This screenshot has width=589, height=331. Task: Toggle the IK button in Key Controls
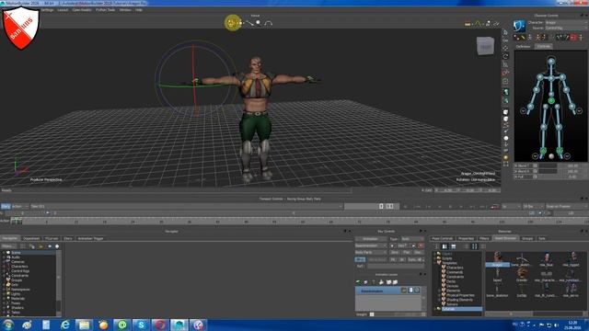402,259
